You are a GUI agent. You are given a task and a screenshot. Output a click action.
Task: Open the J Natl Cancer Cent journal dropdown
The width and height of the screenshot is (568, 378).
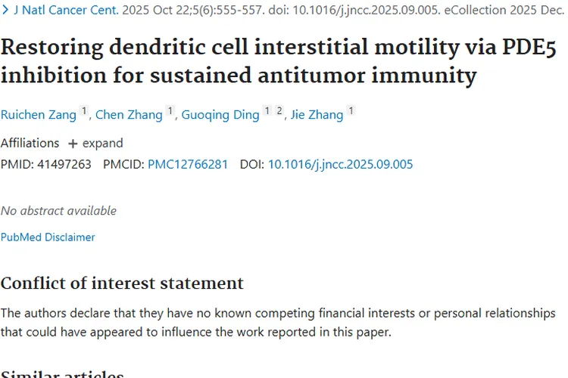67,11
